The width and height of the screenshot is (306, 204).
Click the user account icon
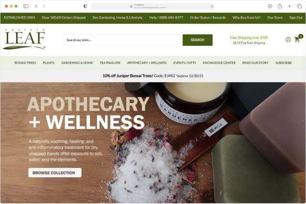288,40
